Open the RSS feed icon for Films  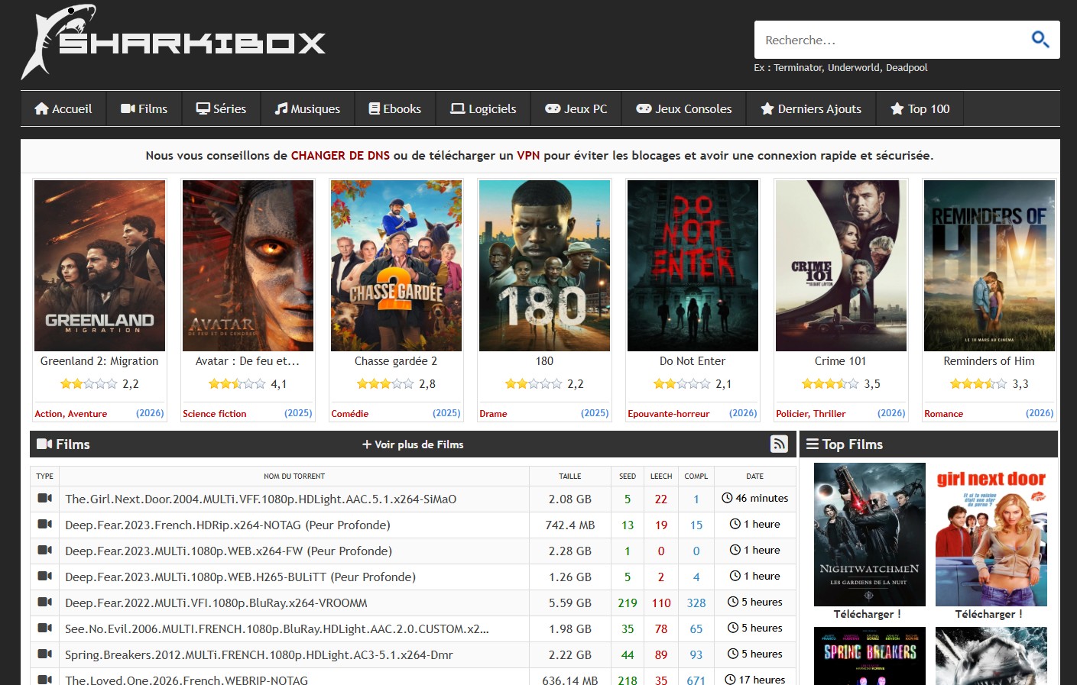(x=779, y=444)
